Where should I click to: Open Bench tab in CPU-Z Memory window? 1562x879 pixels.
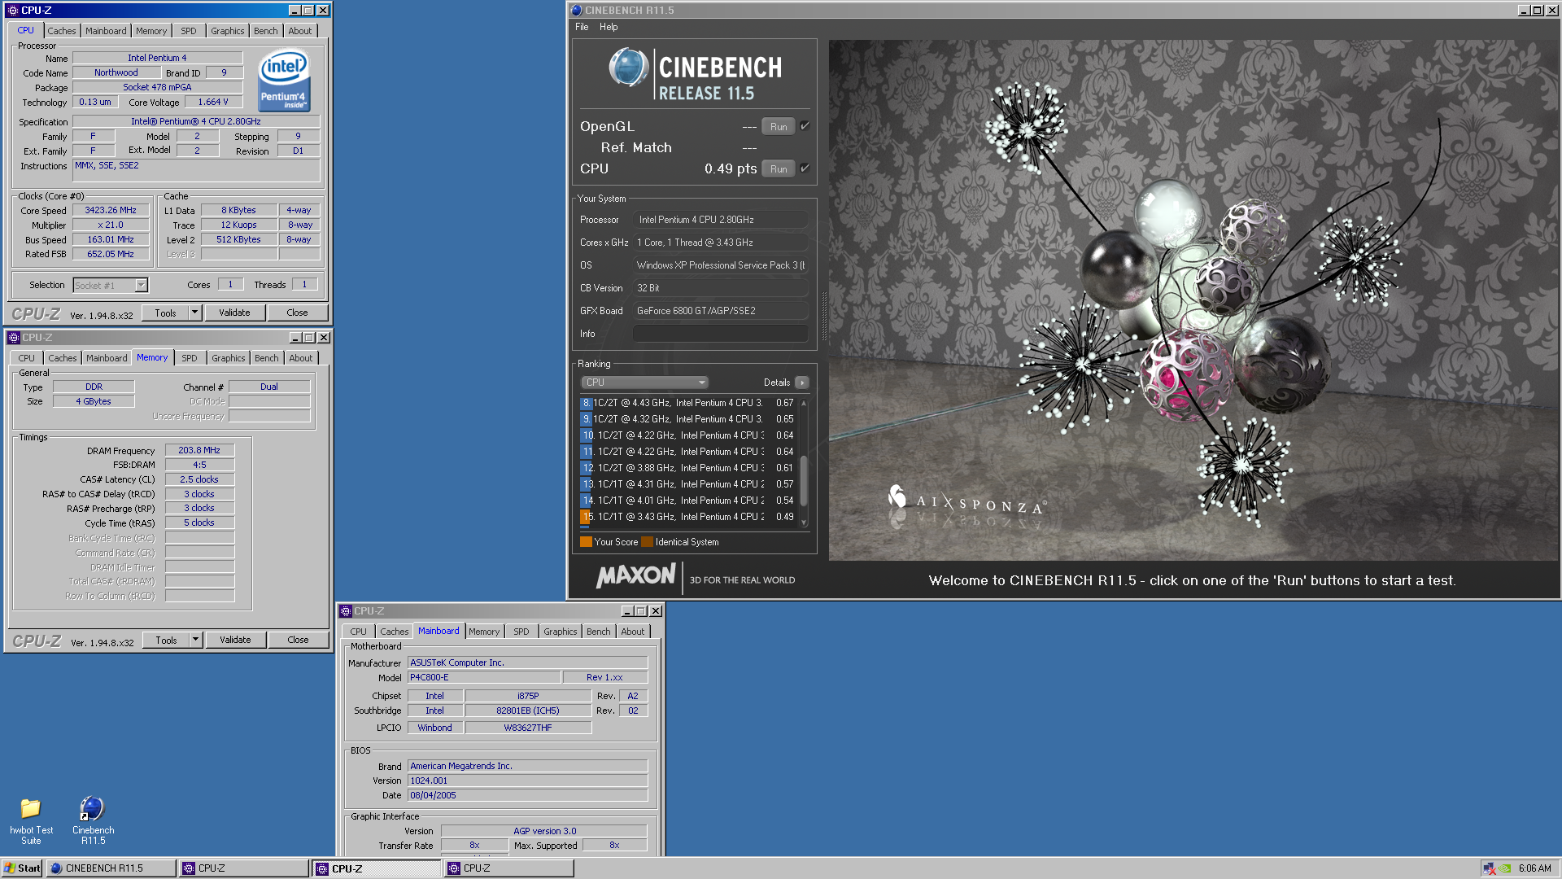pyautogui.click(x=266, y=358)
